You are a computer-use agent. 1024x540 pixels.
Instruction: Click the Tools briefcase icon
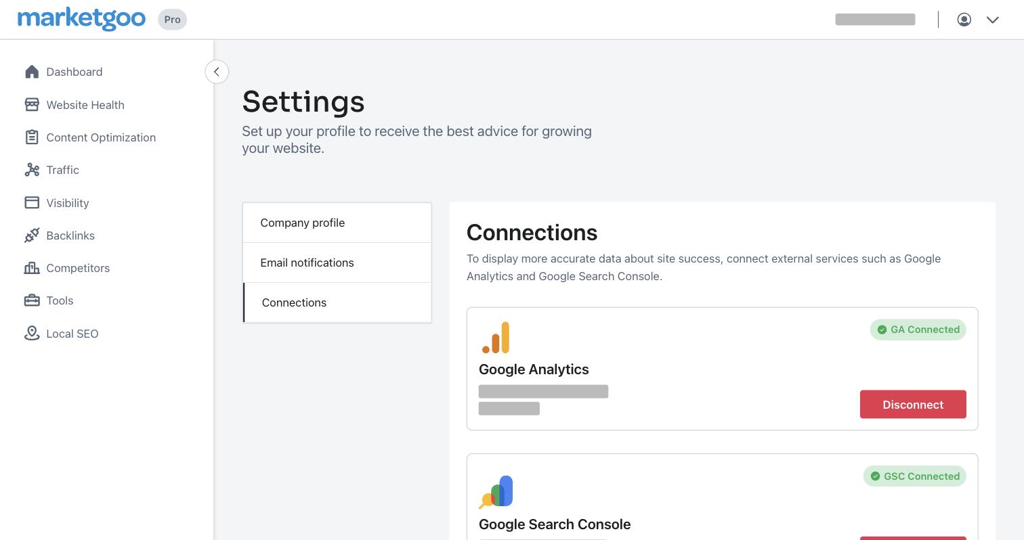(x=32, y=300)
